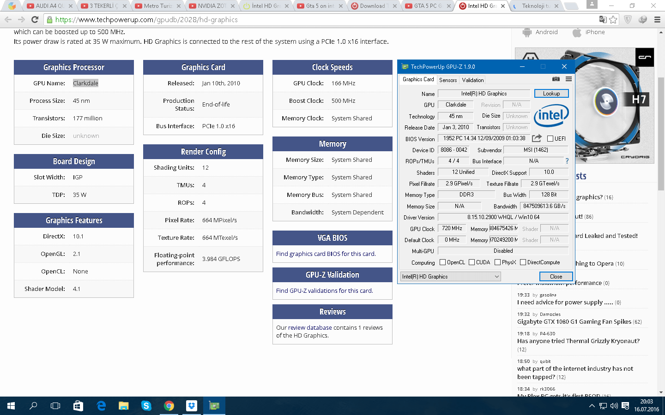
Task: Open the Windows Start menu
Action: [x=11, y=406]
